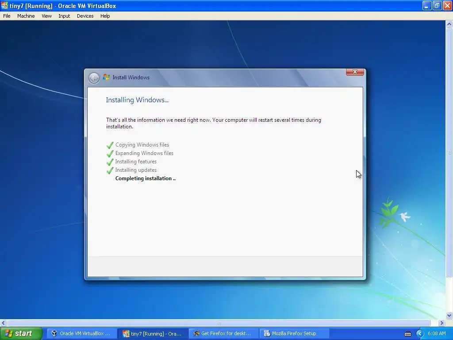Click the back arrow in Install Windows

coord(94,78)
